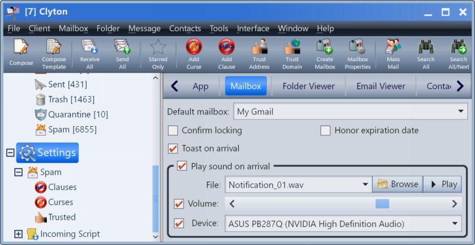Screen dimensions: 475x245
Task: Disable Toast on arrival
Action: tap(173, 149)
